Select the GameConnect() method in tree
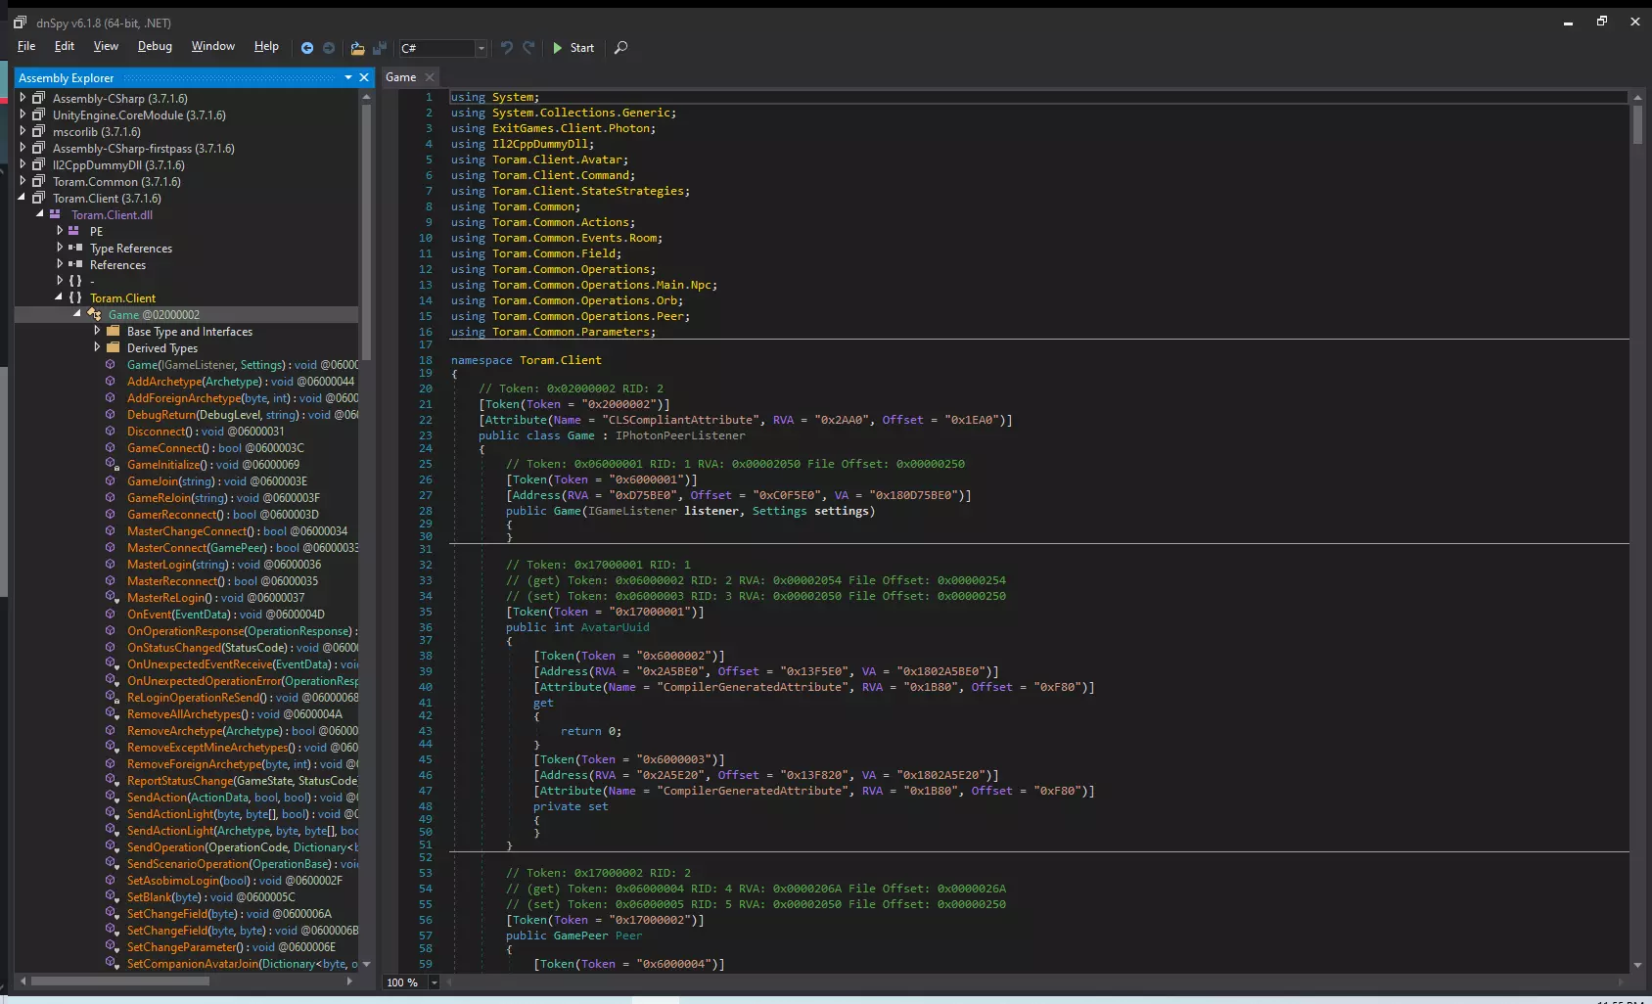The height and width of the screenshot is (1004, 1652). pyautogui.click(x=166, y=448)
